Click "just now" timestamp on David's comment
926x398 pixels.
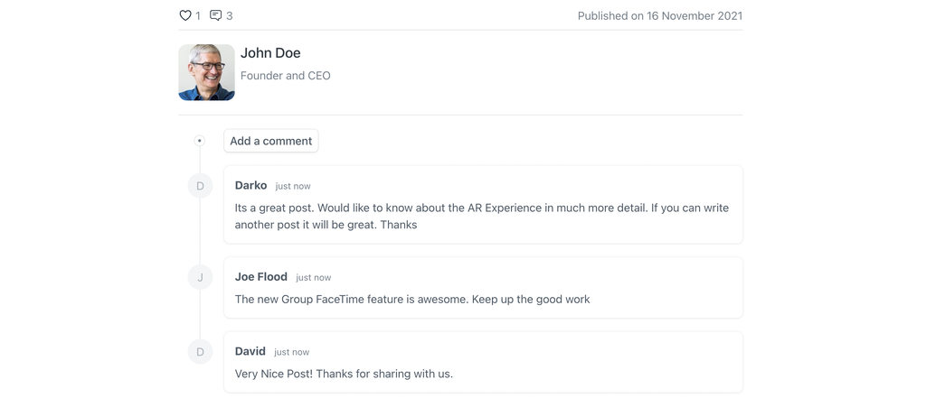(x=292, y=352)
